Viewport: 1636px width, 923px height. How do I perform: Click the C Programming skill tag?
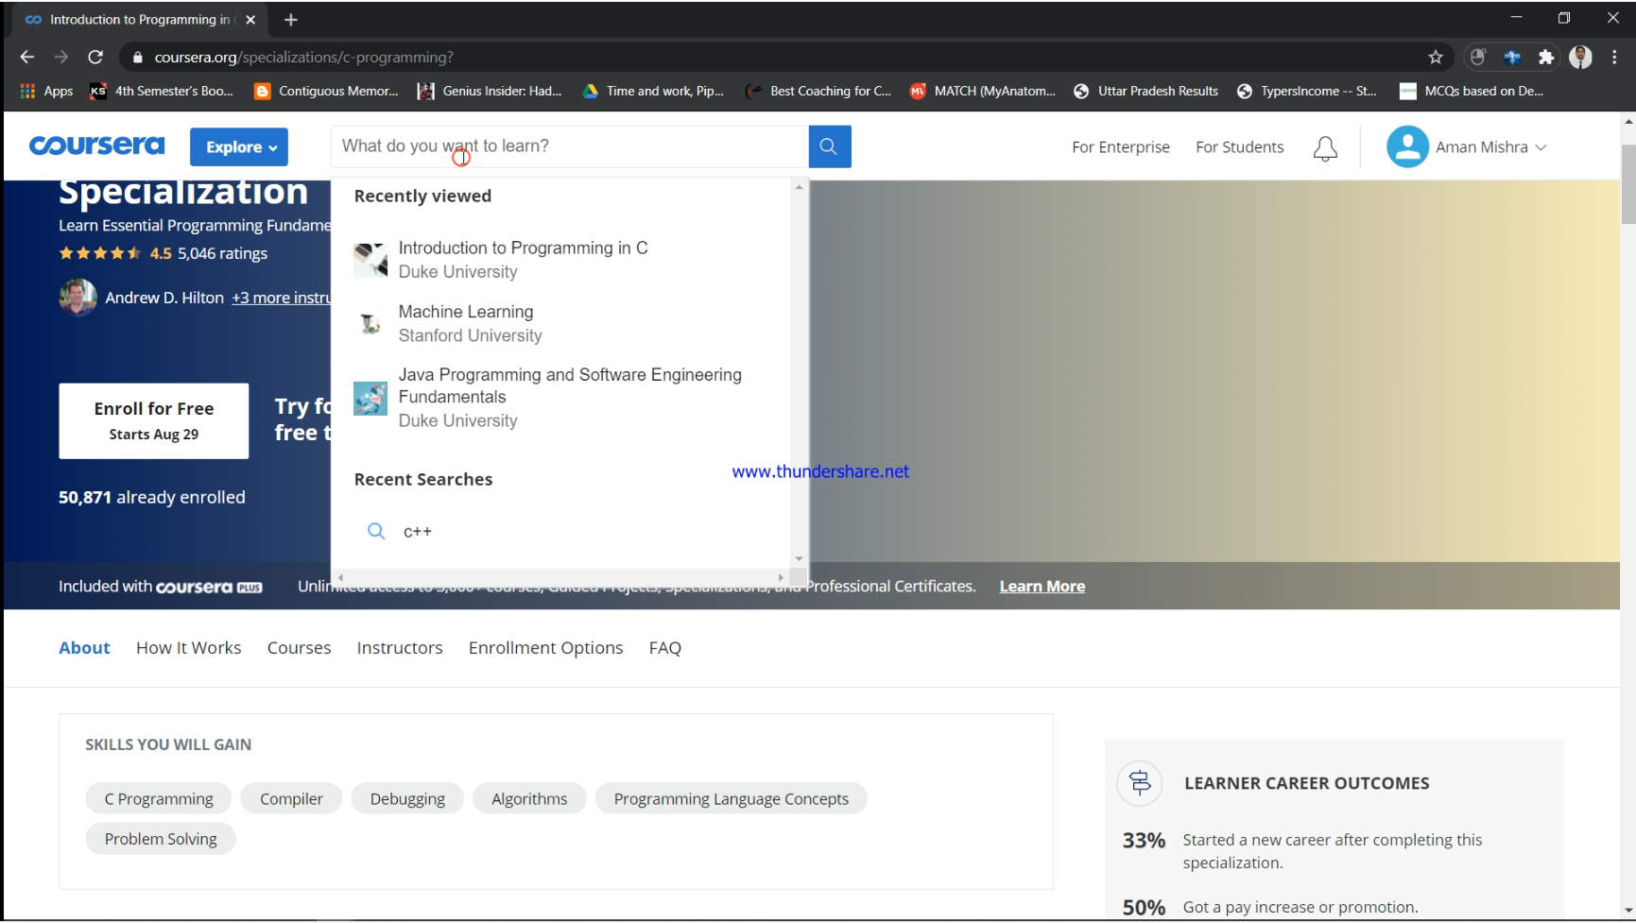tap(159, 799)
